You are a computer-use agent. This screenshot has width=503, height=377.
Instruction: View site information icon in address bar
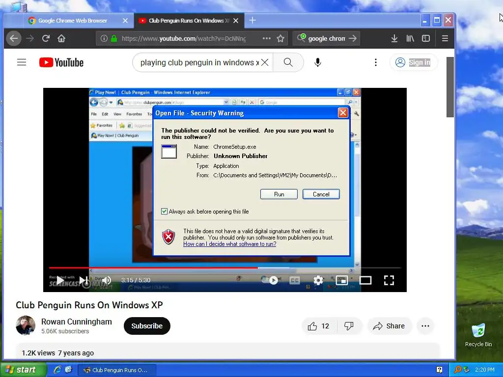104,38
